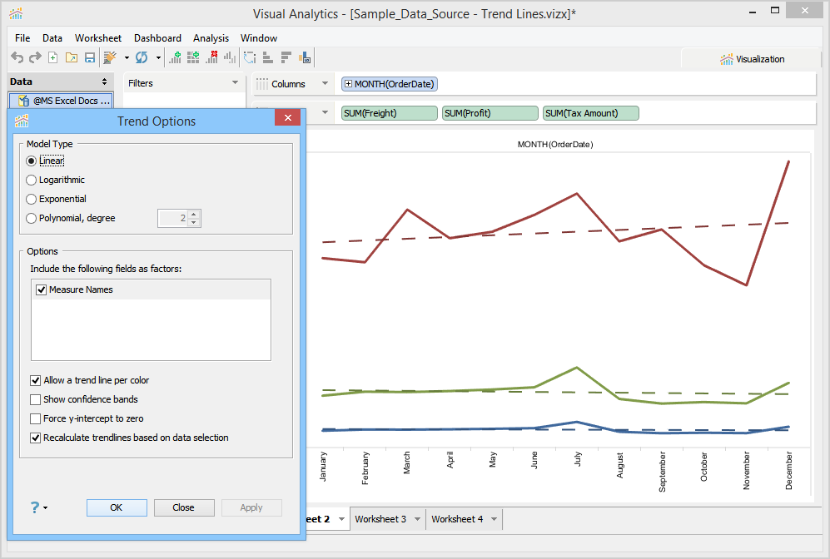This screenshot has width=830, height=559.
Task: Toggle the Data panel sort arrows
Action: [104, 82]
